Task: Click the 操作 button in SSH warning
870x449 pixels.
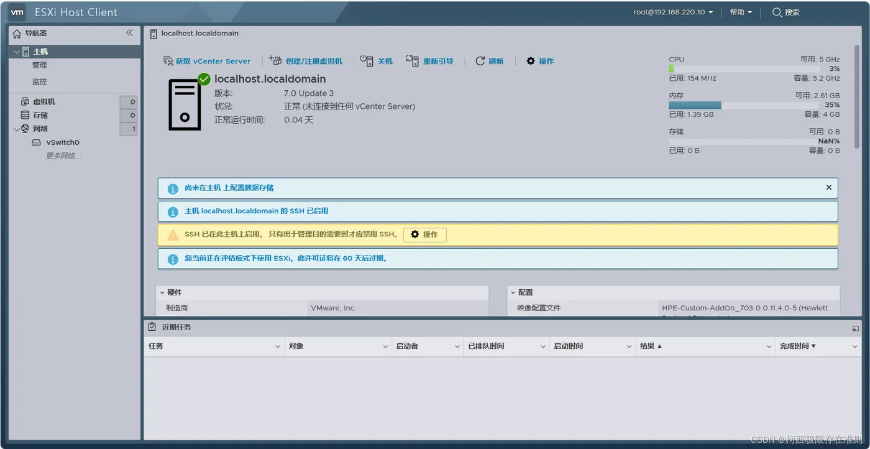Action: pos(425,234)
